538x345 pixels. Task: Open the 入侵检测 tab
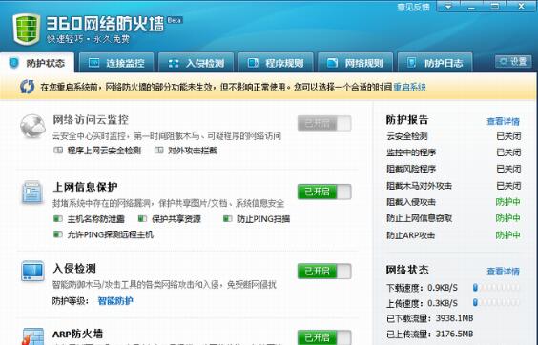point(196,63)
